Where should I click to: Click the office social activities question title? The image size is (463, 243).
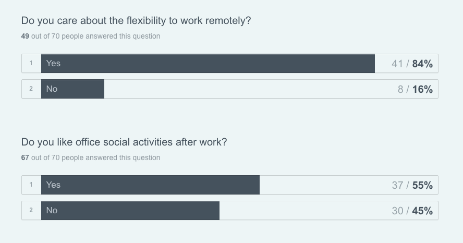124,142
